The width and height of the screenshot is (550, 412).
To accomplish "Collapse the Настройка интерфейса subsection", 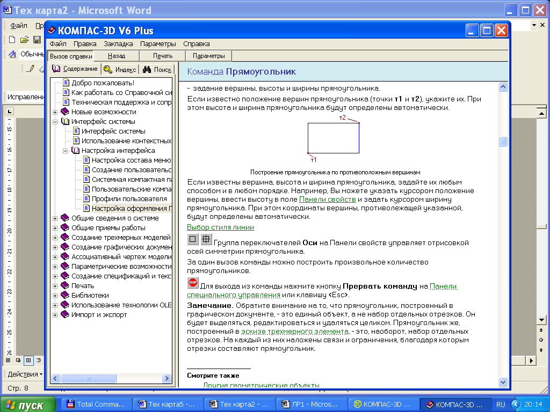I will [x=65, y=151].
